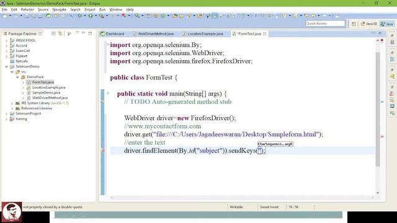Expand the training project
The width and height of the screenshot is (397, 223).
tap(7, 119)
